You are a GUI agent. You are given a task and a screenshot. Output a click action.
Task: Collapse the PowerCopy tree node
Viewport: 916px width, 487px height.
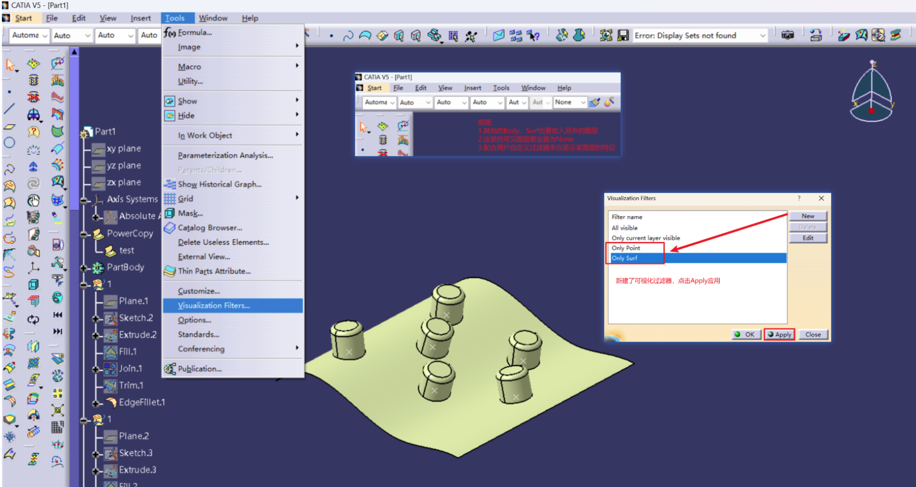tap(84, 234)
